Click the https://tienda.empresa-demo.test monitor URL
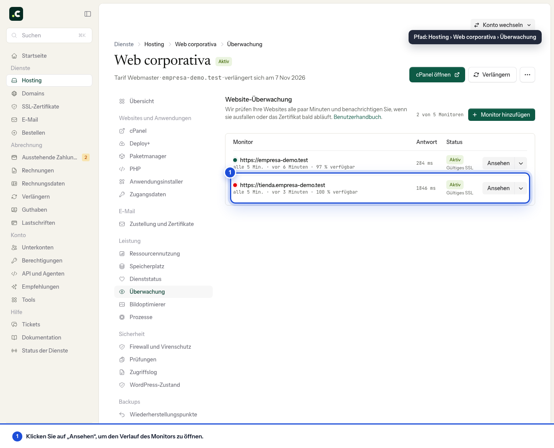 click(282, 185)
